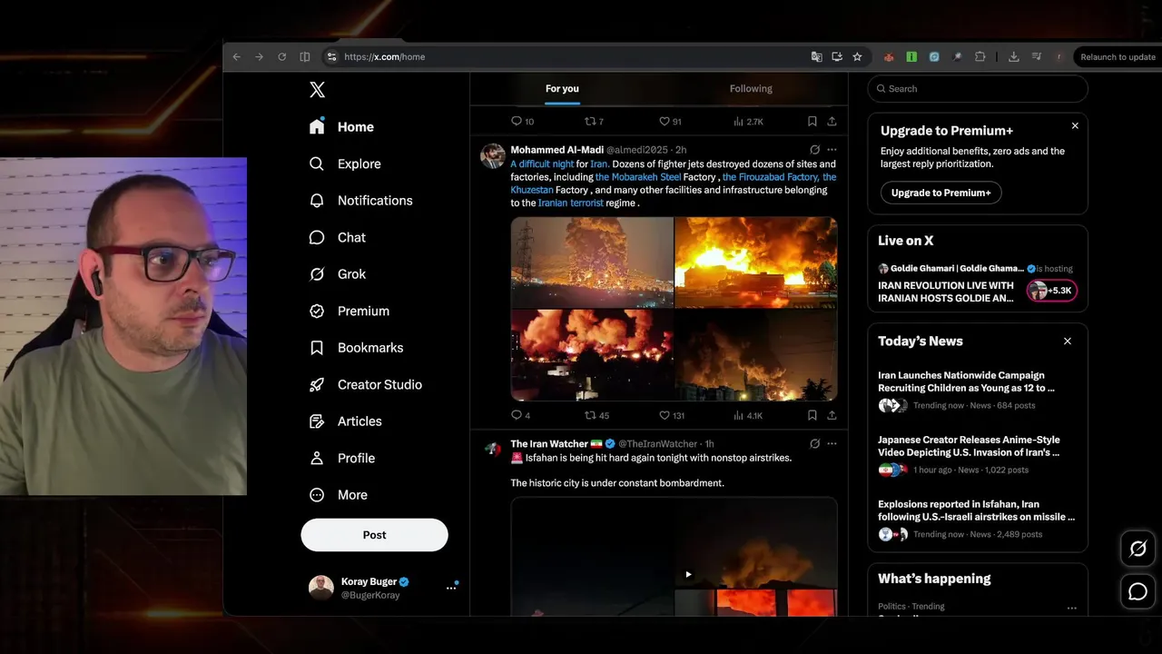Image resolution: width=1162 pixels, height=654 pixels.
Task: Repost Mohammed Al-Madi post with 45 reposts
Action: point(596,415)
